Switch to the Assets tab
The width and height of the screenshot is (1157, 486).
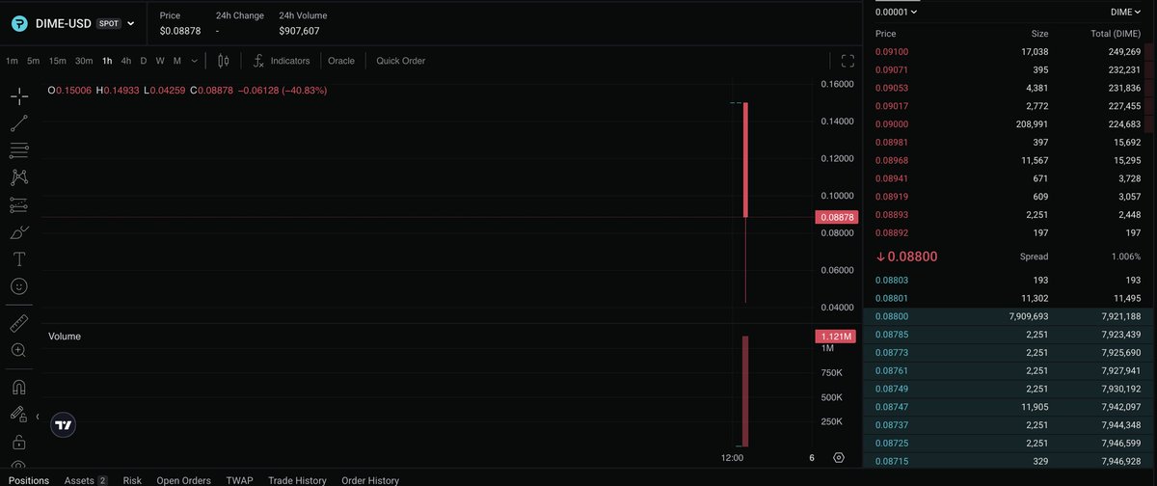pyautogui.click(x=85, y=479)
